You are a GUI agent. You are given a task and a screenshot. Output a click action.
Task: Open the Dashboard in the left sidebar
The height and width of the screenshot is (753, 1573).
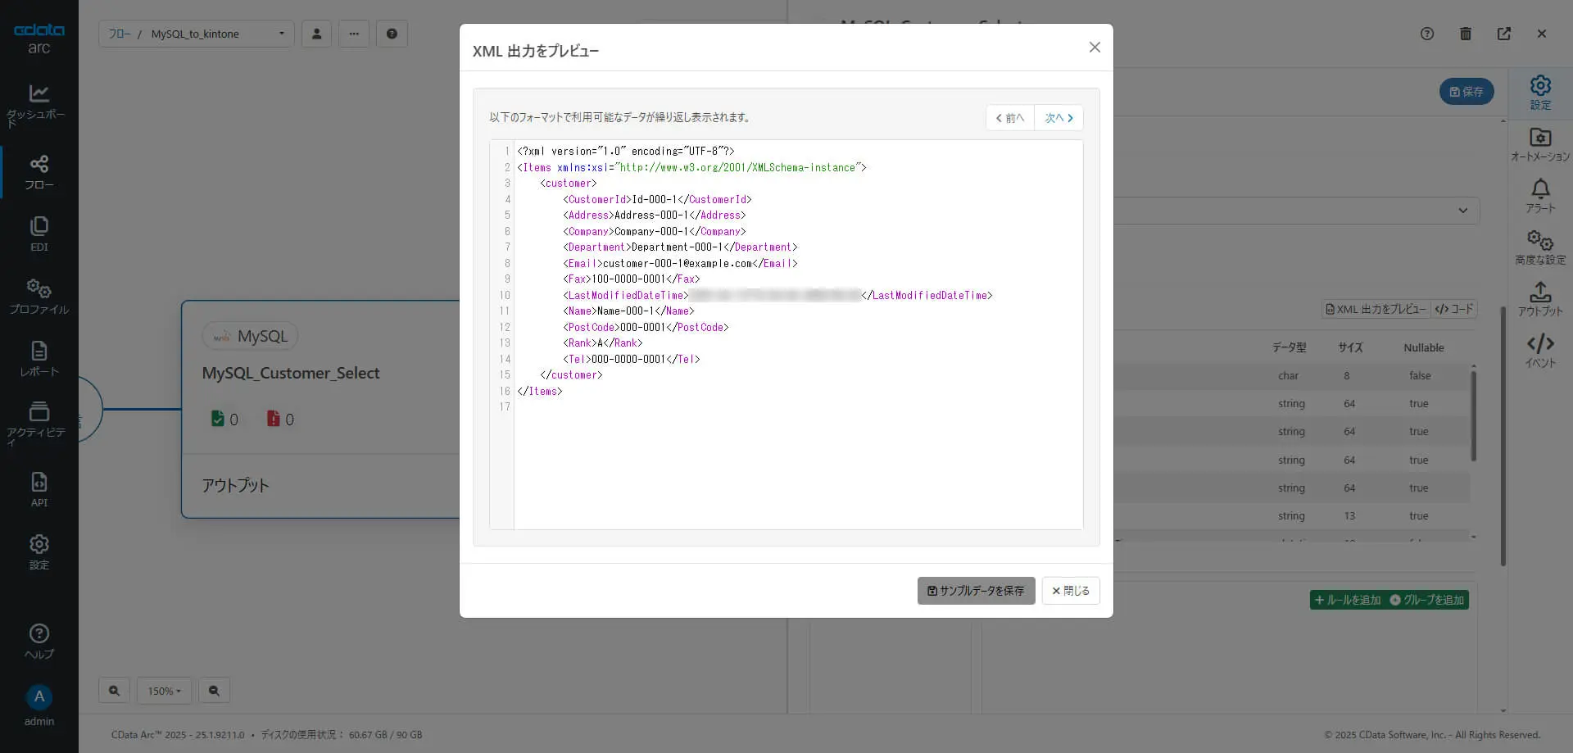coord(39,105)
